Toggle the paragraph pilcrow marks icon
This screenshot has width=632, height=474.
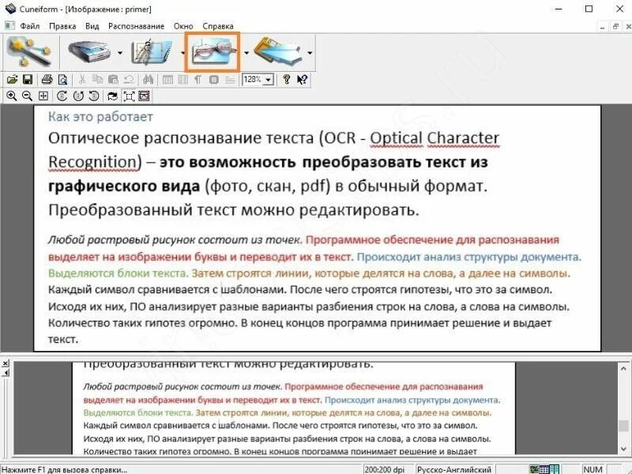(x=198, y=80)
